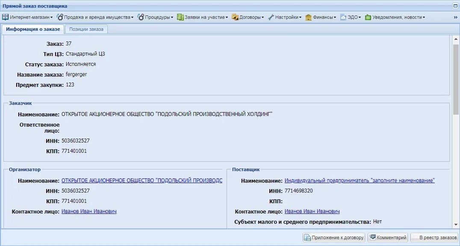Click the Поставщик section heading
Screen dimensions: 460x246
tap(246, 169)
